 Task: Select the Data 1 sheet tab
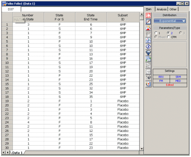17,153
